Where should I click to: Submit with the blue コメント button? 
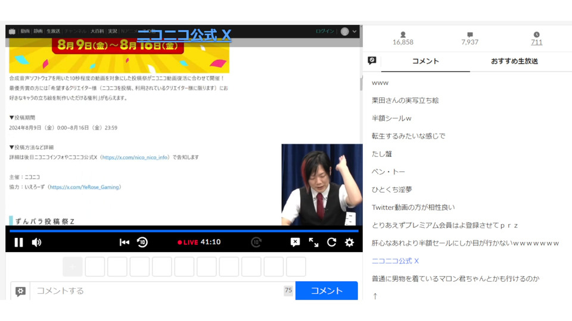click(x=327, y=291)
